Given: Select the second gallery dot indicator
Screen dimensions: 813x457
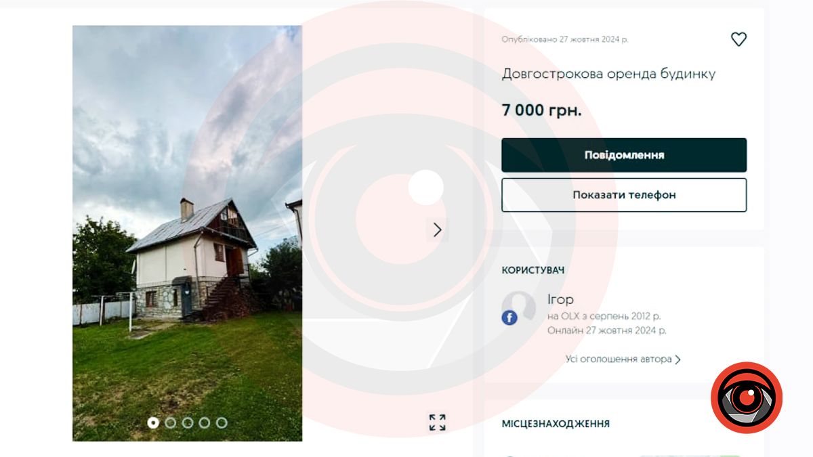Looking at the screenshot, I should click(x=171, y=422).
